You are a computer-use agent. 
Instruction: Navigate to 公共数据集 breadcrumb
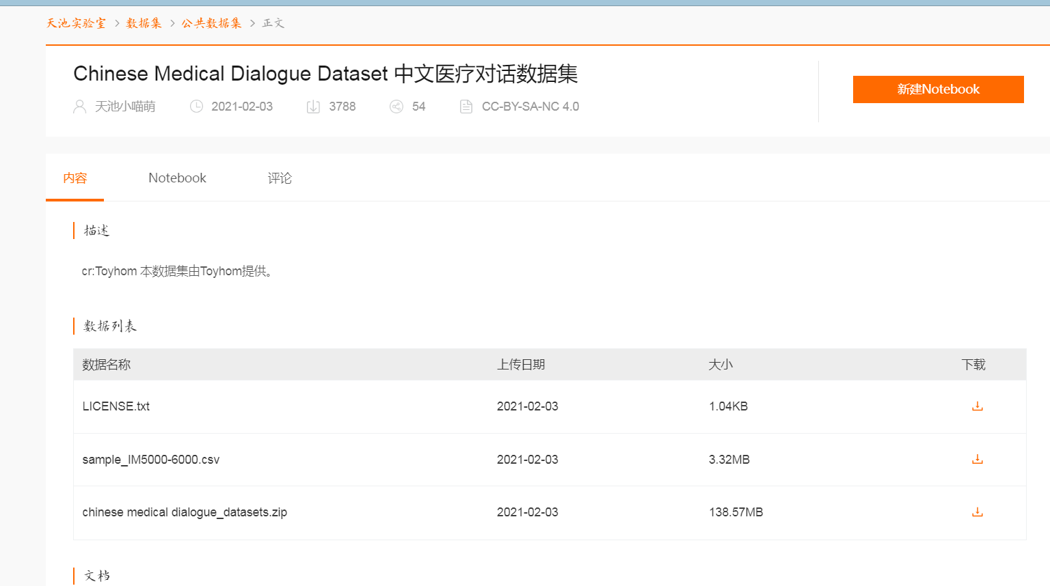click(x=211, y=23)
